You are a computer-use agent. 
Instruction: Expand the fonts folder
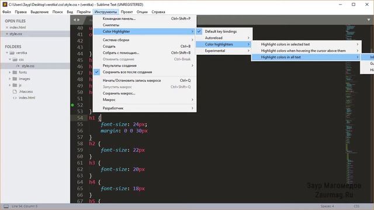[x=10, y=72]
